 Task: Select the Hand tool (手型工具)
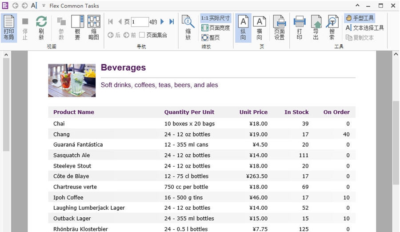[360, 18]
